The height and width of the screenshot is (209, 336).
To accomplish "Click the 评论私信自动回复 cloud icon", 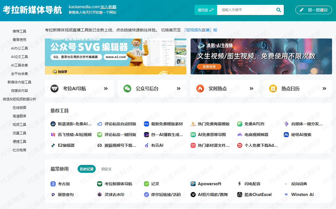I will coord(100,124).
